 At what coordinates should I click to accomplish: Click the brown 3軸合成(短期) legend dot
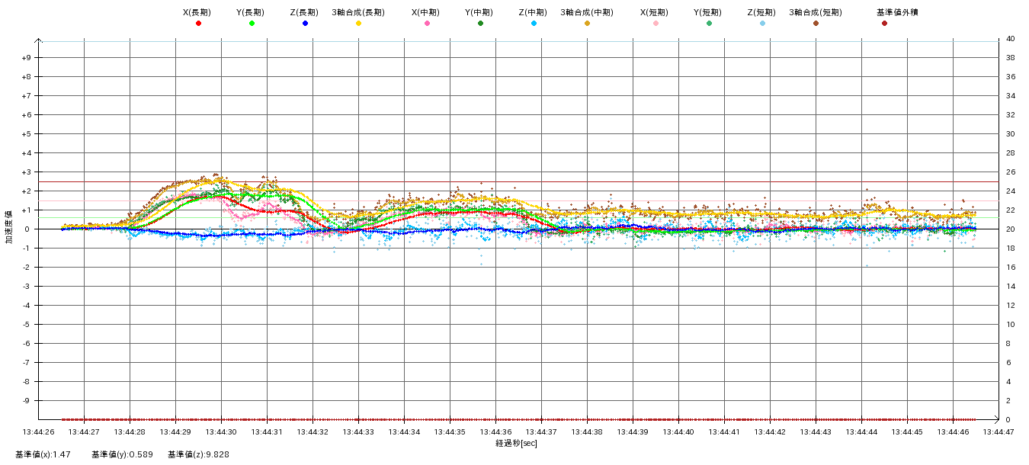point(816,24)
